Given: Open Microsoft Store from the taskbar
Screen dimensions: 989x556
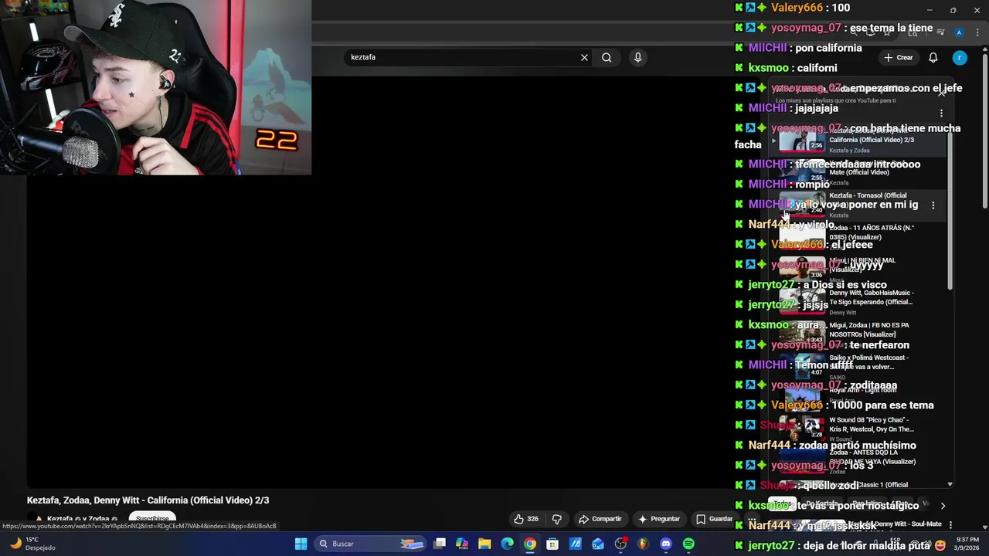Looking at the screenshot, I should click(552, 544).
